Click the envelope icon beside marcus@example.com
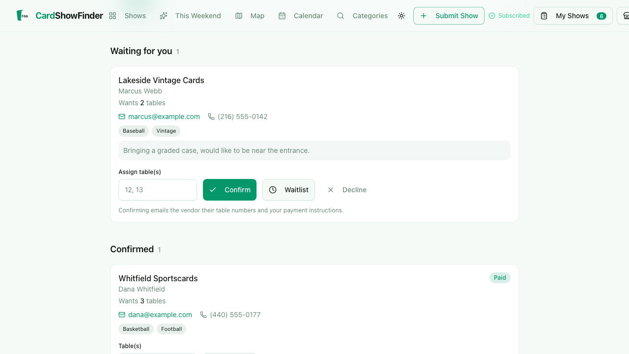 122,117
